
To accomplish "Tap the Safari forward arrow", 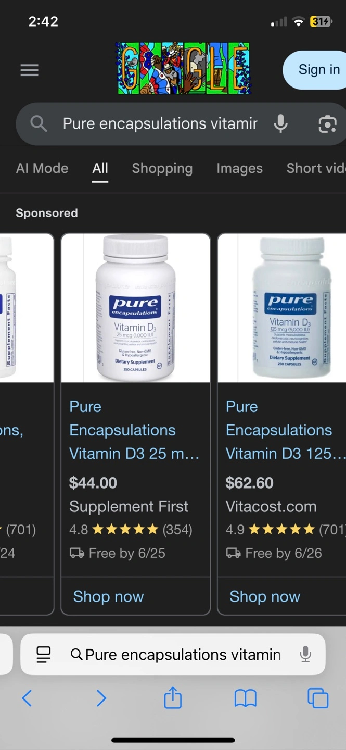I will (x=101, y=698).
